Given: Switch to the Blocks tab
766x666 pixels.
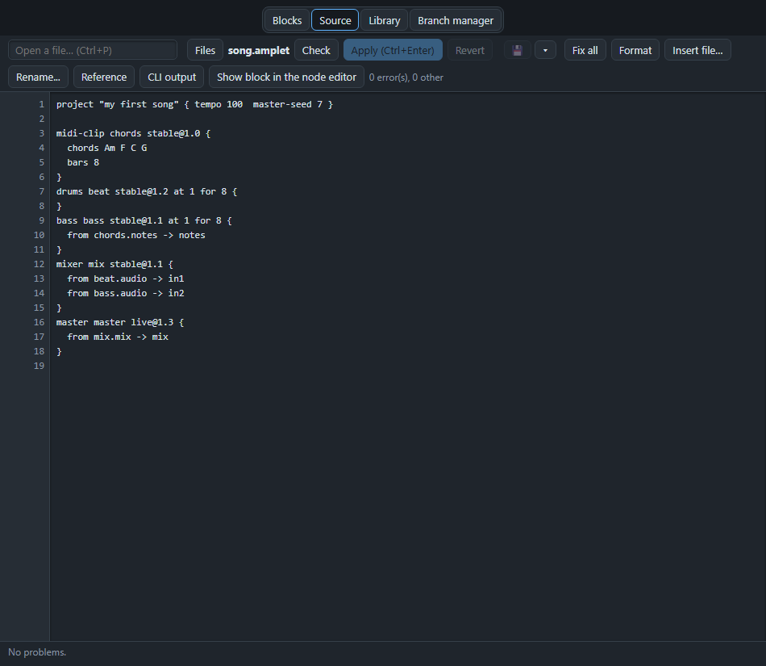Looking at the screenshot, I should (287, 20).
